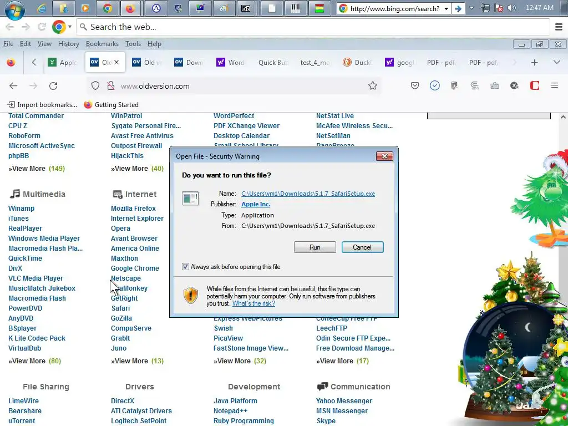Switch to Firefox in the taskbar
Screen dimensions: 568x426
coord(130,8)
